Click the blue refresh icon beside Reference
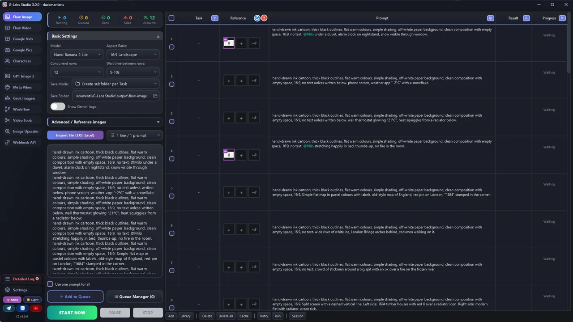The width and height of the screenshot is (573, 322). pos(257,18)
